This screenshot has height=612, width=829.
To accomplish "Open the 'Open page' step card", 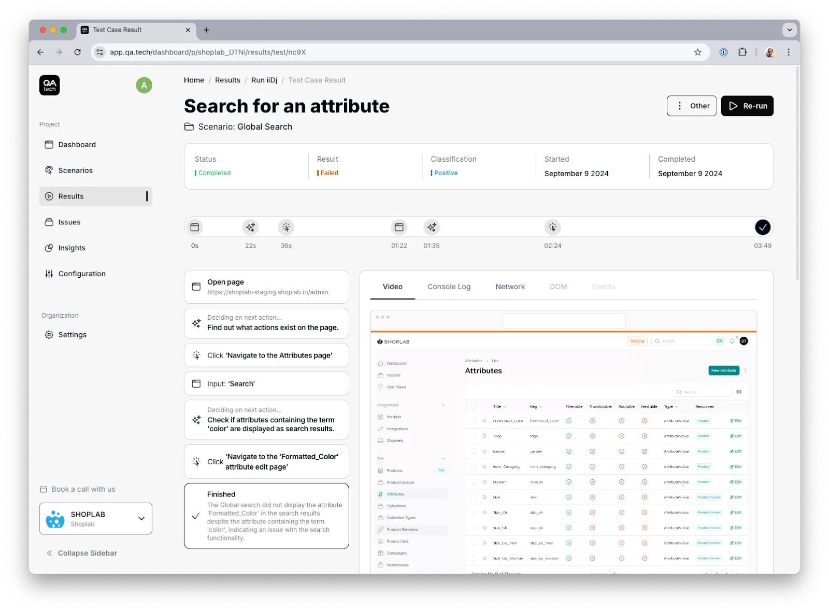I will pos(266,287).
